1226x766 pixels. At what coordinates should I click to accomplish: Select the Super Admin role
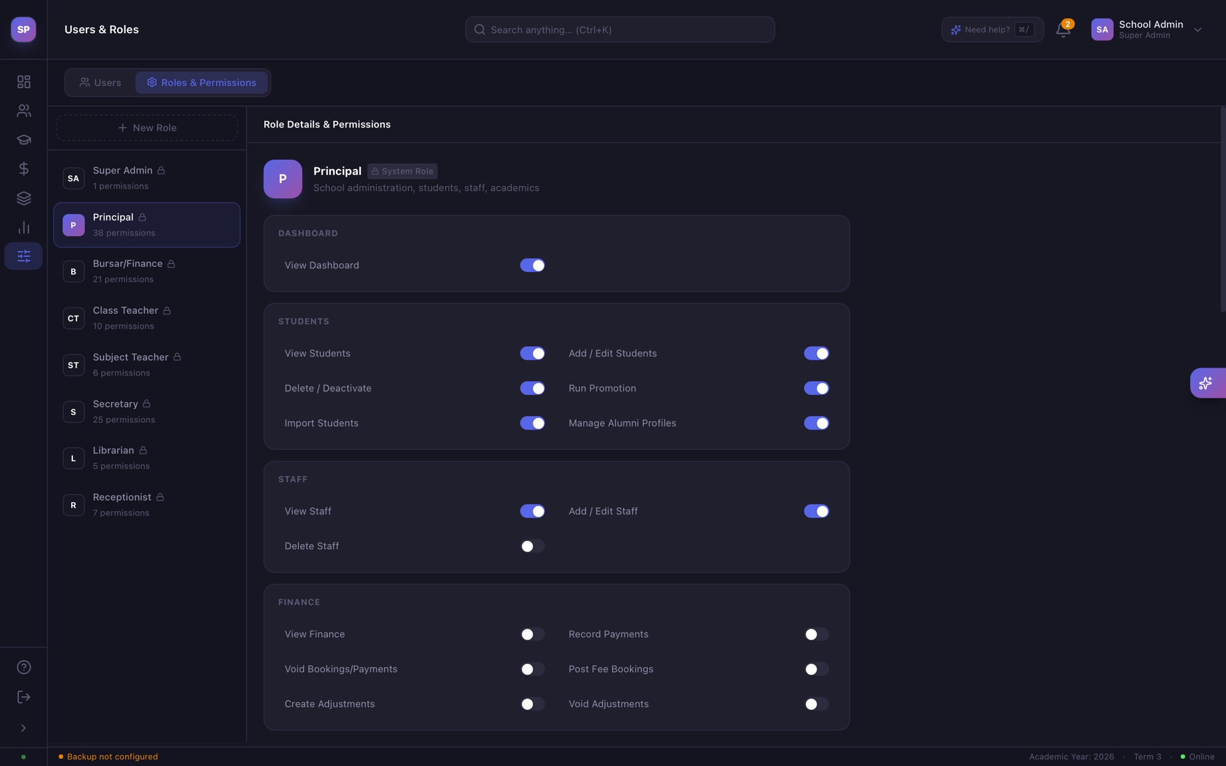pyautogui.click(x=147, y=178)
